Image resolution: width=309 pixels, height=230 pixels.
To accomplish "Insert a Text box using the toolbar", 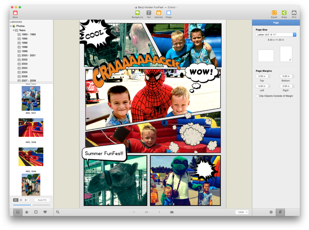I will coord(148,13).
